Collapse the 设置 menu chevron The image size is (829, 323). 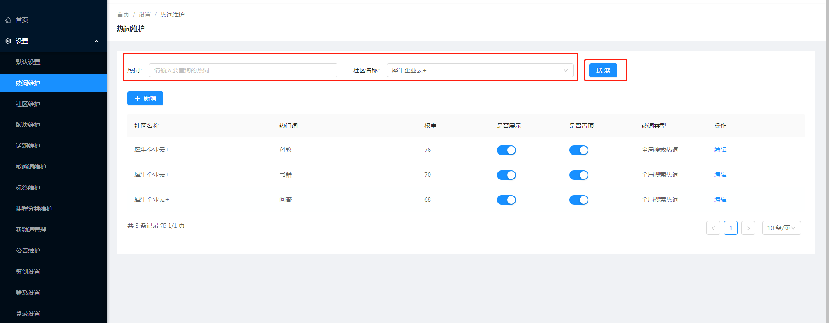click(x=96, y=41)
